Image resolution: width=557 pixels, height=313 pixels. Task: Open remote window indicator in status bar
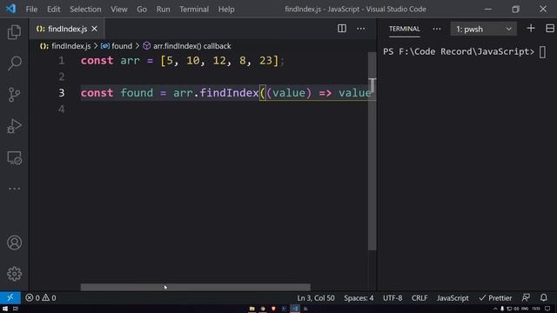tap(10, 297)
